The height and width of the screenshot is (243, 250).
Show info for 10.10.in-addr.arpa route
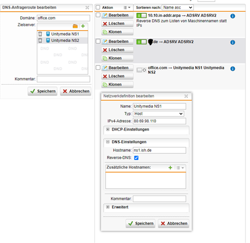click(232, 16)
